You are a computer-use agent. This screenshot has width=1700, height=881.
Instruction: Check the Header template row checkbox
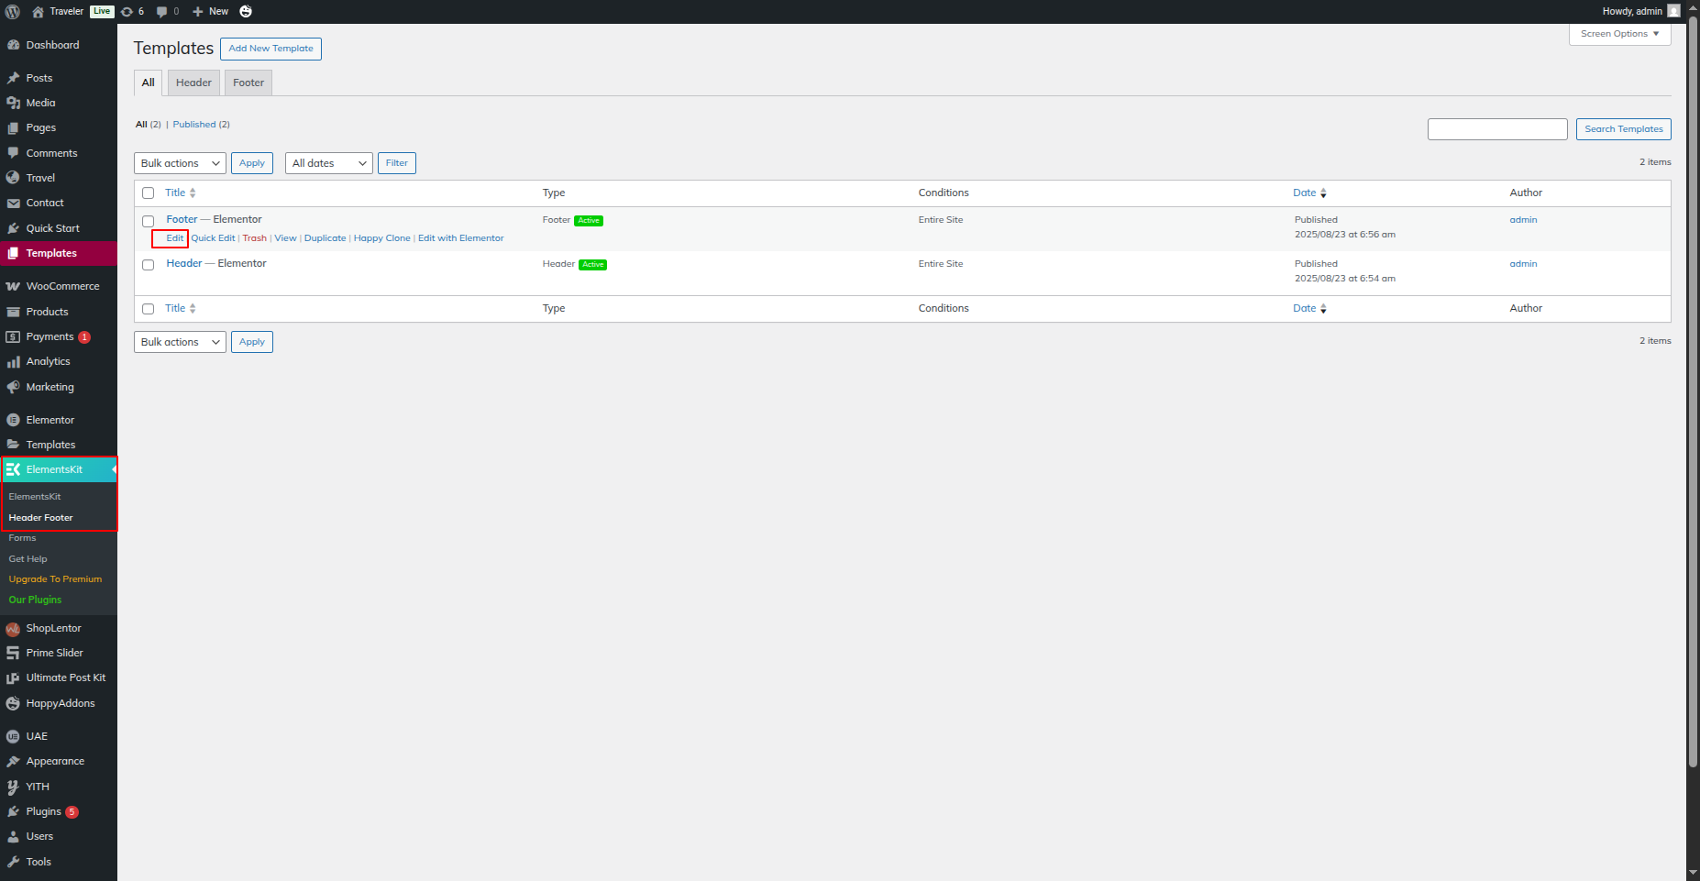(148, 265)
